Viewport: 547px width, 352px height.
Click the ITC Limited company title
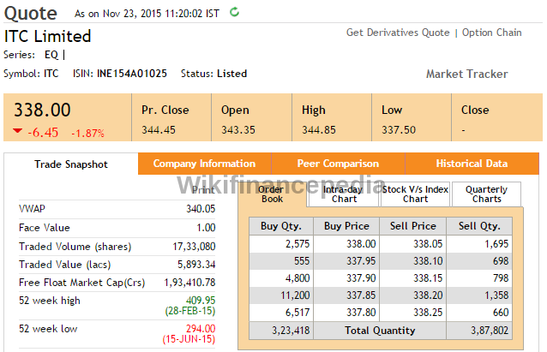[47, 36]
